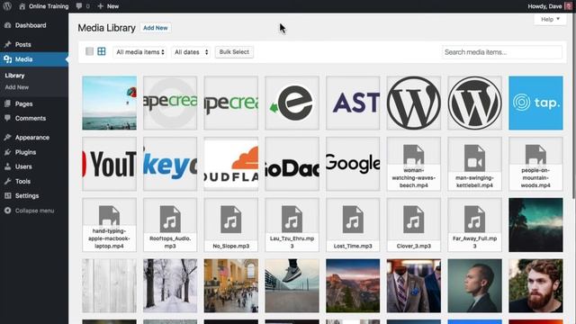Screen dimensions: 576x324
Task: Click the Comments speech bubble sidebar icon
Action: [x=8, y=118]
